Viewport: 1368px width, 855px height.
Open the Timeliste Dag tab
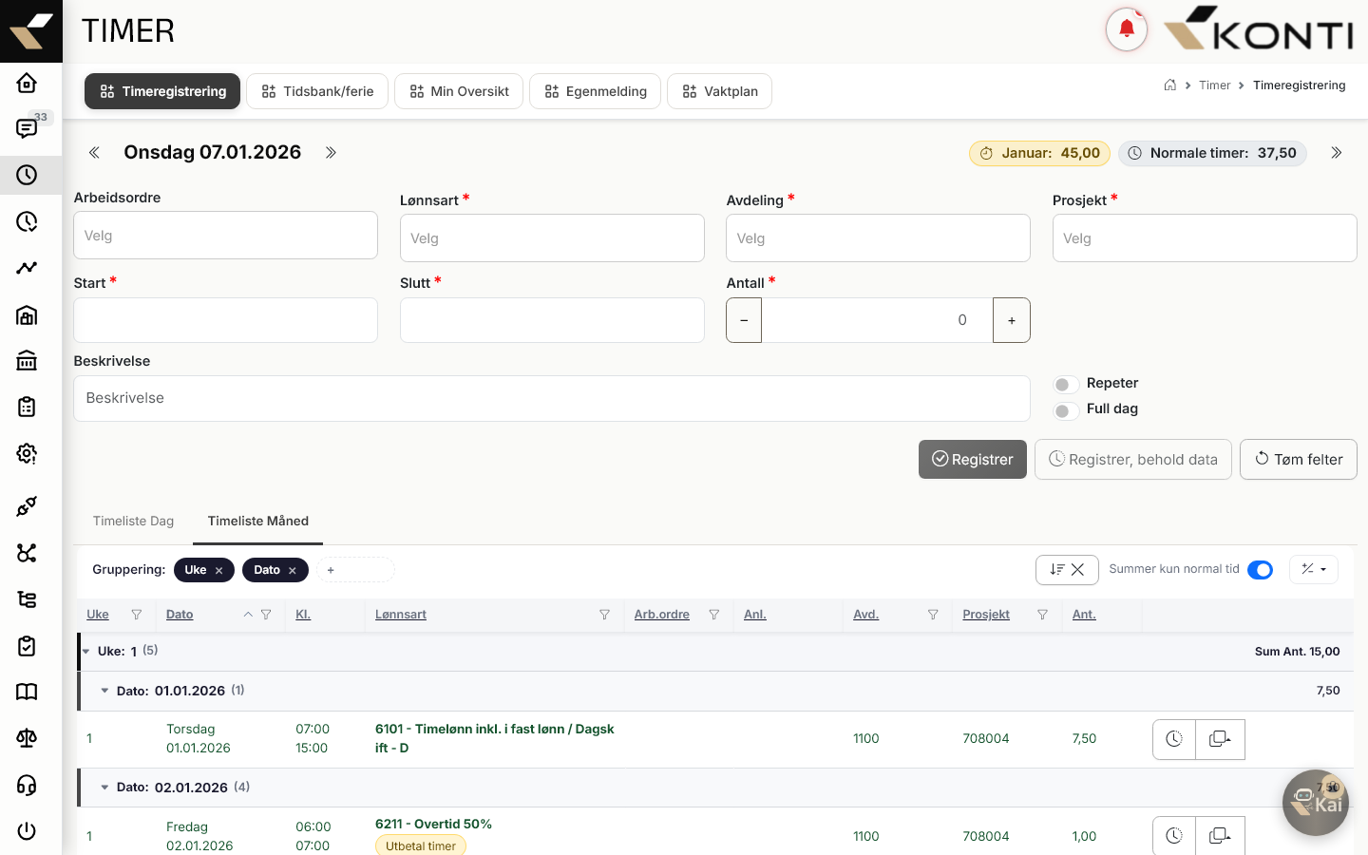[x=134, y=521]
